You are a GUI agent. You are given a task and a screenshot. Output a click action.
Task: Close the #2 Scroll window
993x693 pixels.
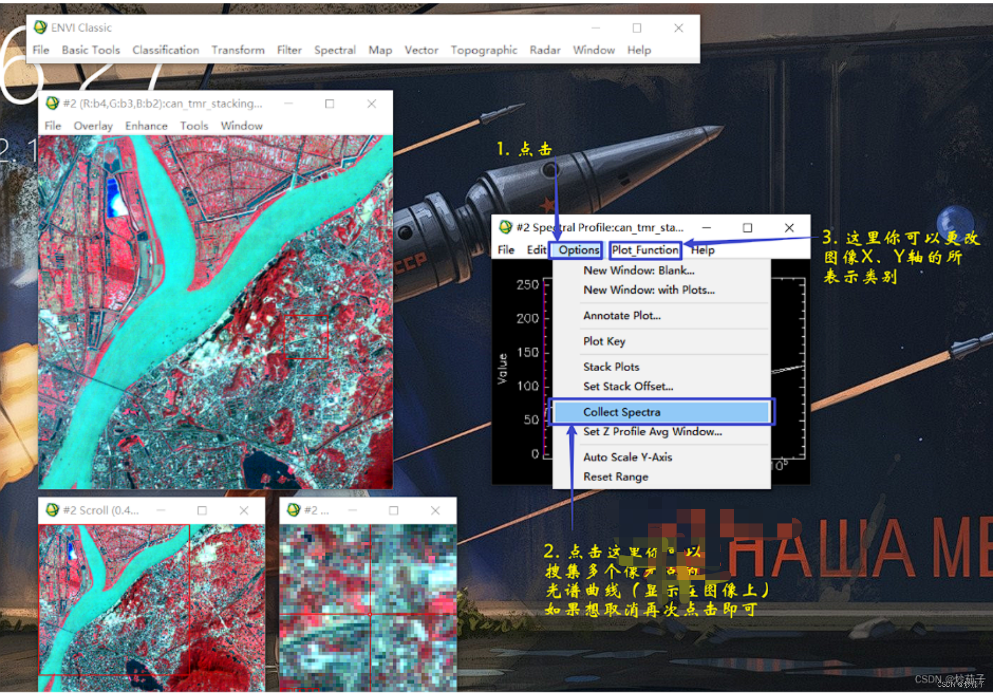click(x=244, y=511)
